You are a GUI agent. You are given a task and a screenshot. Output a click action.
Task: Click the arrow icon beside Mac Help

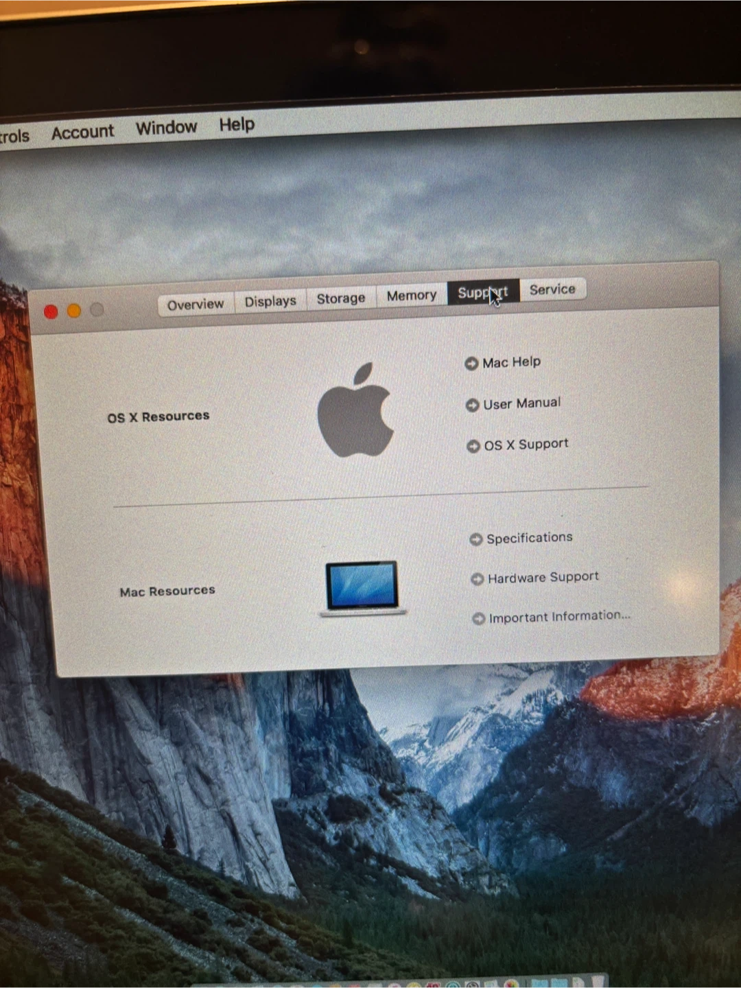(x=471, y=364)
